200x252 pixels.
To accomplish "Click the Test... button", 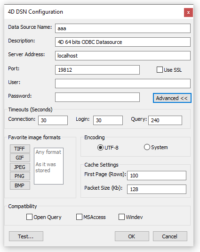I will 26,236.
